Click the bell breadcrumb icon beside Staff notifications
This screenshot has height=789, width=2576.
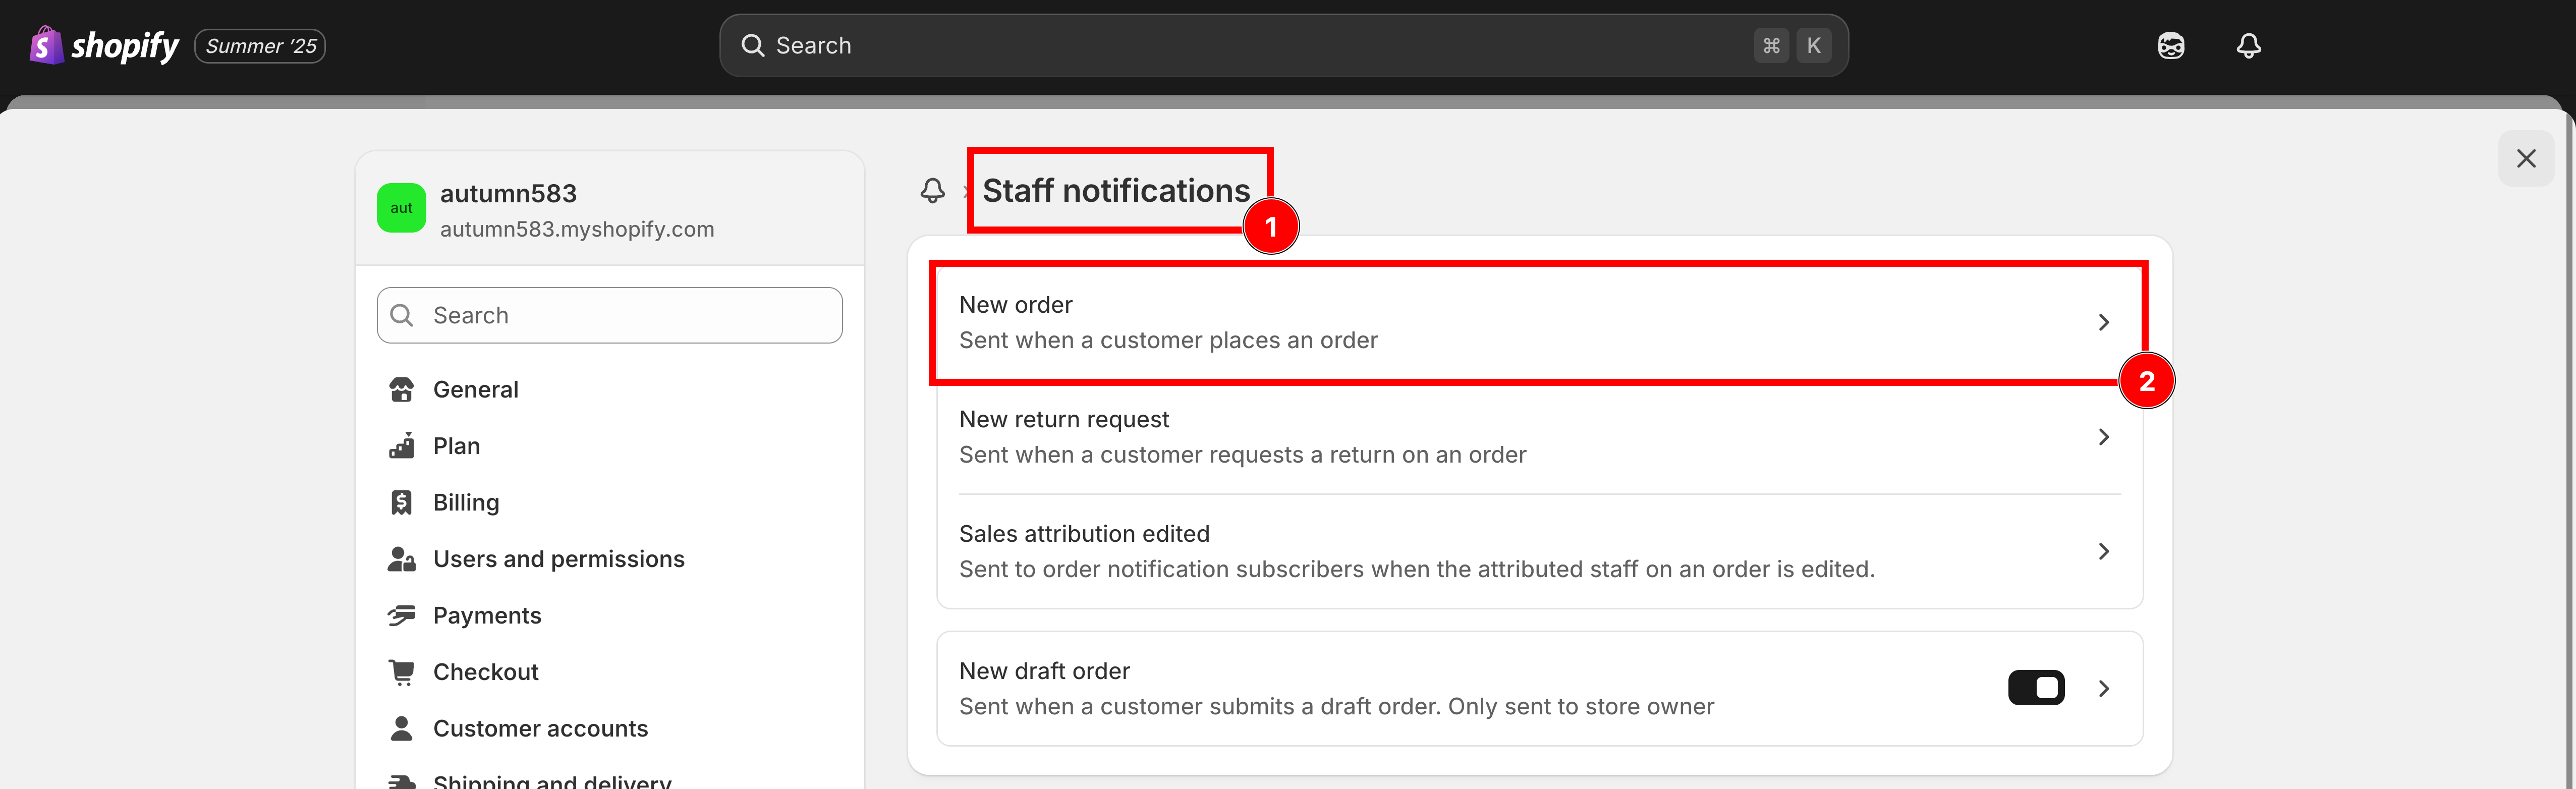[x=933, y=191]
